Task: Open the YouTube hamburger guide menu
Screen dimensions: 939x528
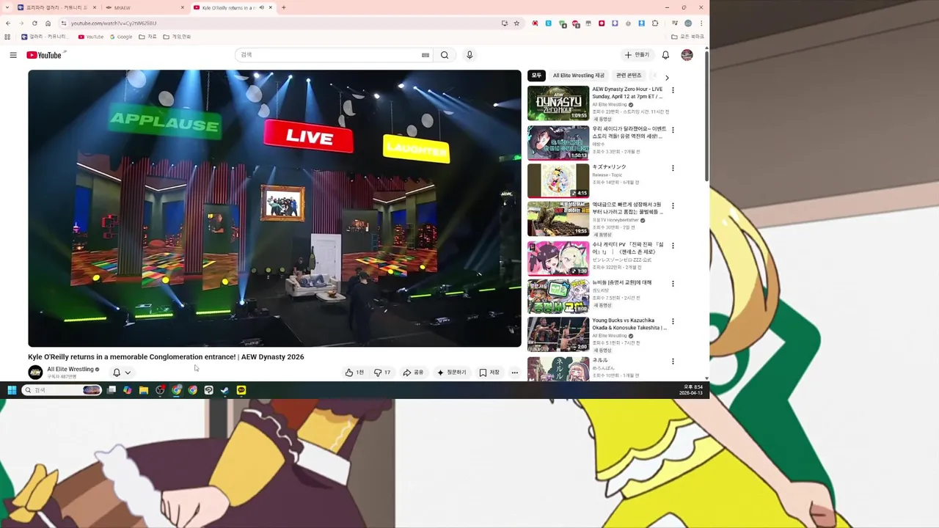Action: coord(13,55)
